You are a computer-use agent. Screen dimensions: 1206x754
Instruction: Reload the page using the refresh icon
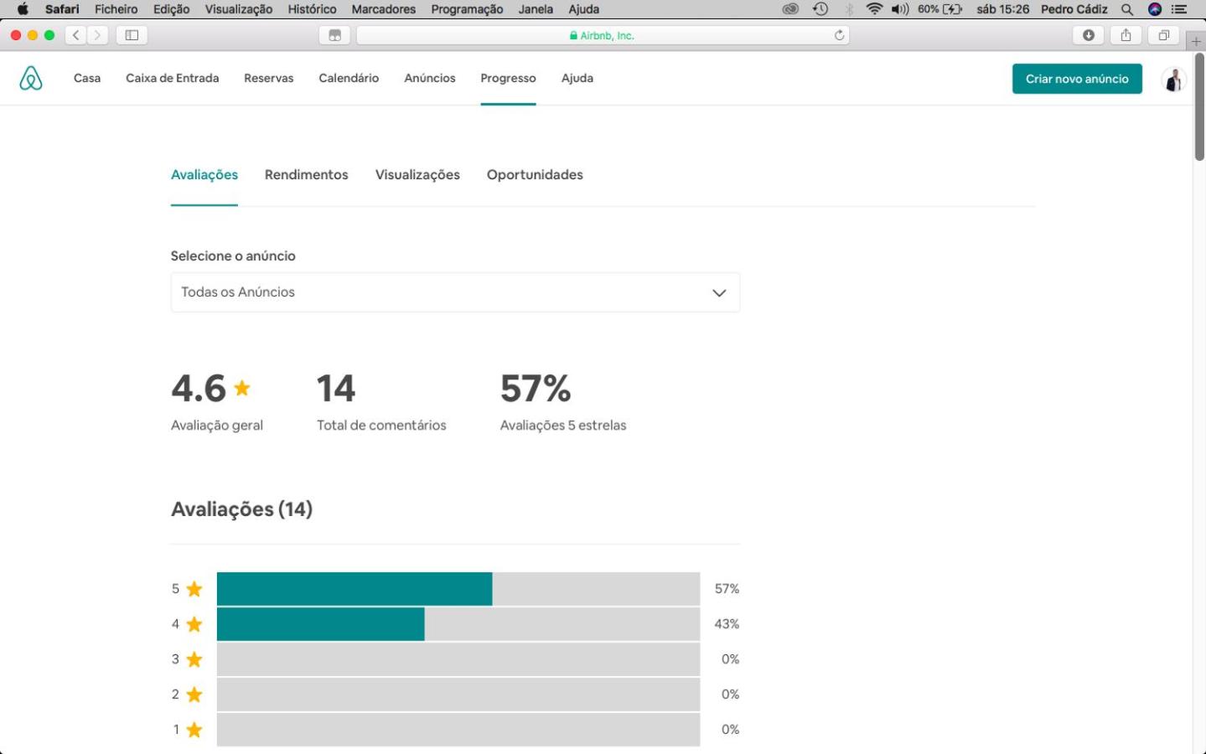click(839, 35)
